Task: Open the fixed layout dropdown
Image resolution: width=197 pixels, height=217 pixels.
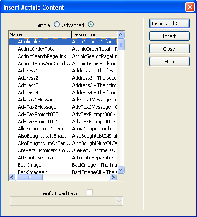Action: point(119,201)
